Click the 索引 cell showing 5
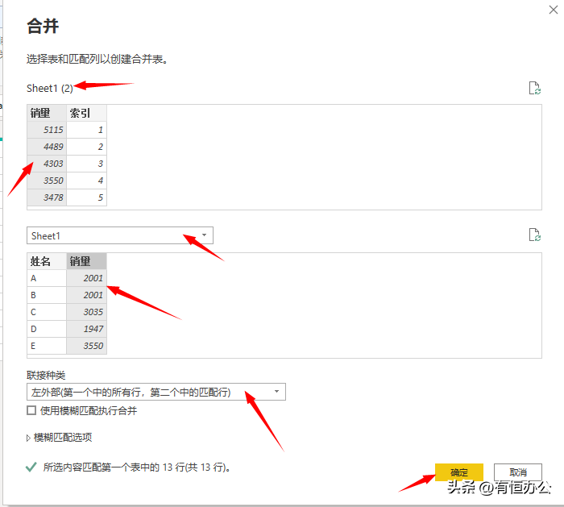Image resolution: width=564 pixels, height=507 pixels. coord(86,197)
